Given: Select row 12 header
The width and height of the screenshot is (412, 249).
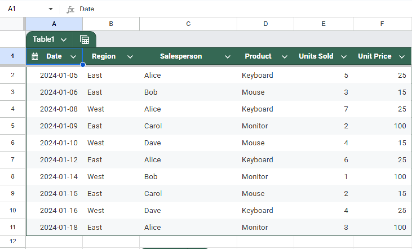Looking at the screenshot, I should (13, 241).
